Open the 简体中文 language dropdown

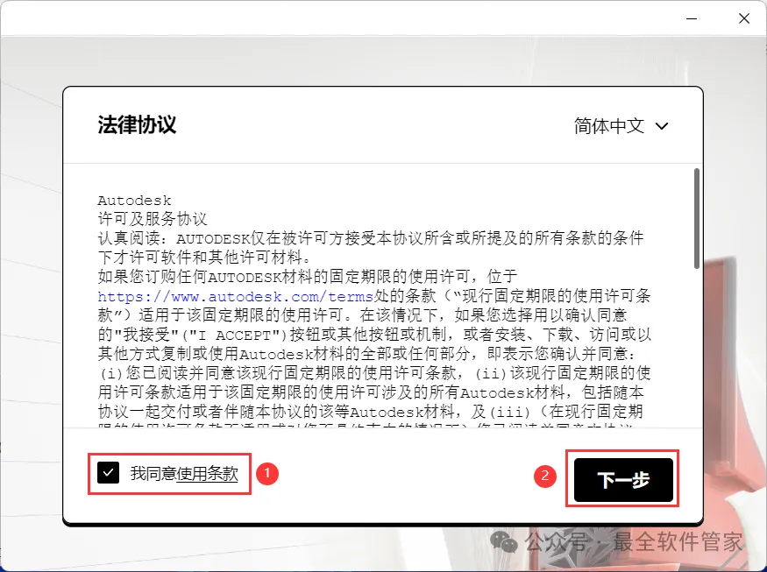click(x=621, y=125)
